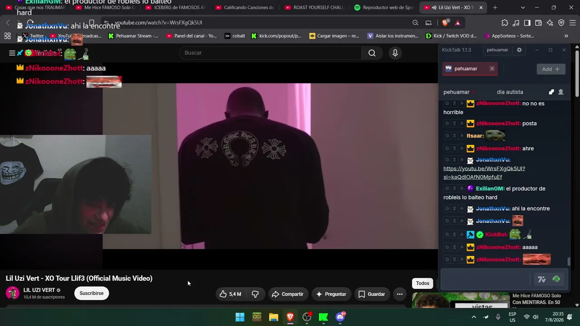The width and height of the screenshot is (580, 326).
Task: Like the XO Tour Llif3 video
Action: (x=230, y=294)
